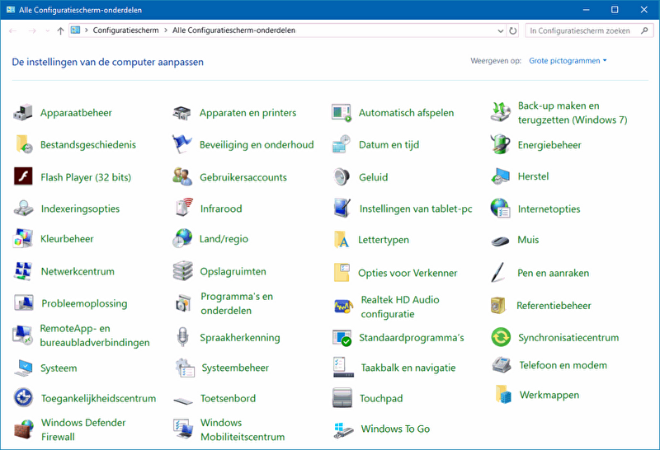This screenshot has width=660, height=450.
Task: Expand the Grote pictogrammen view dropdown
Action: (x=568, y=61)
